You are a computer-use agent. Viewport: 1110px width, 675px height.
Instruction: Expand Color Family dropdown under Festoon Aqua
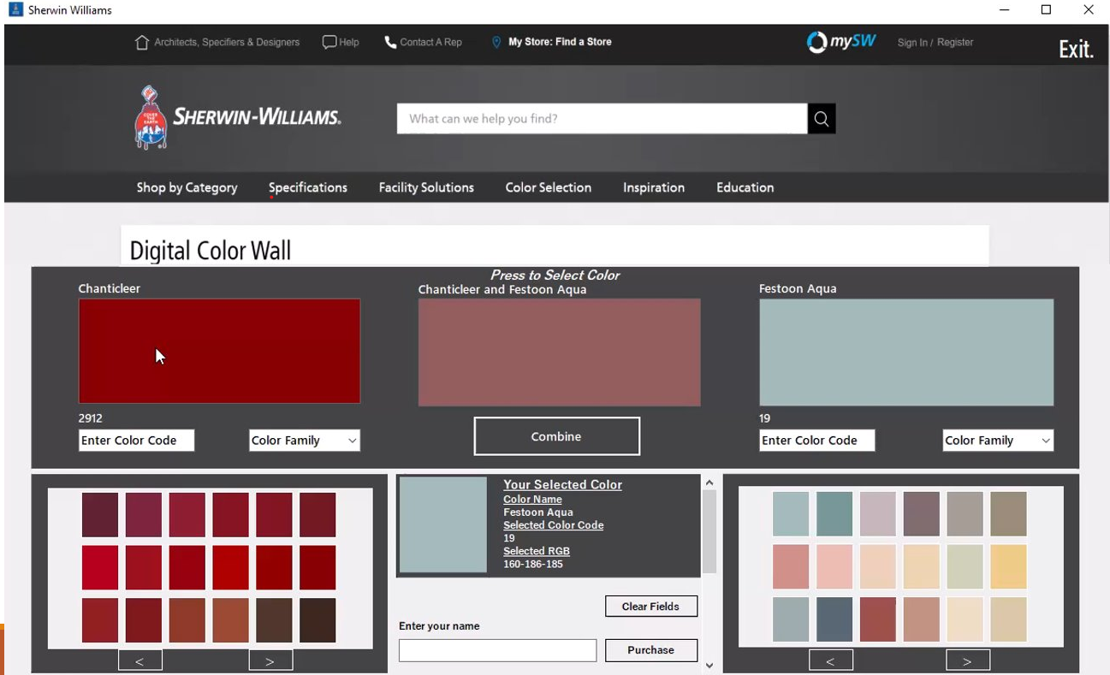tap(998, 441)
